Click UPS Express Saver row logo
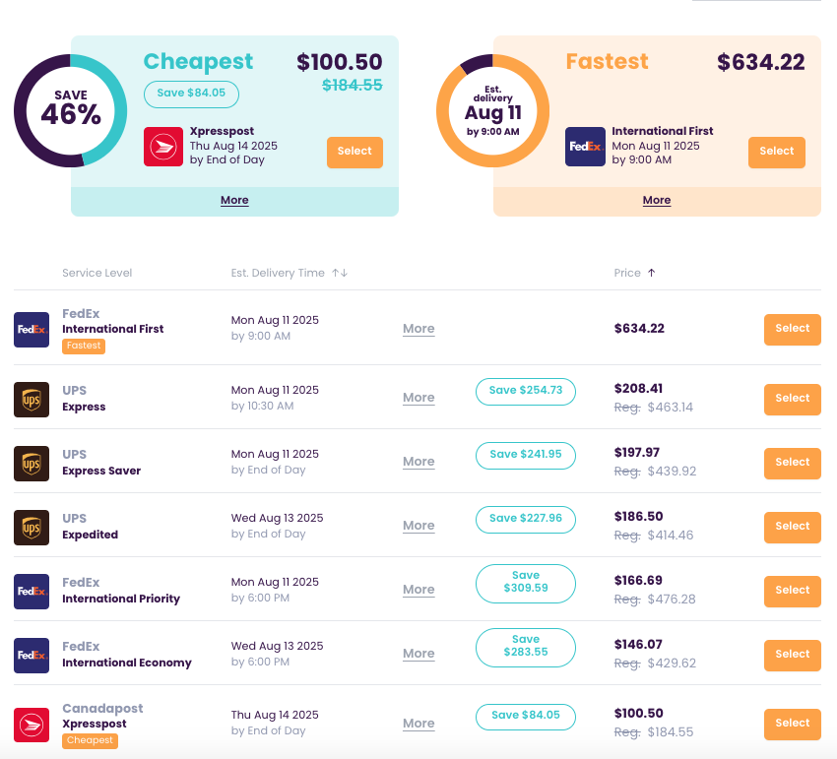 pos(32,463)
